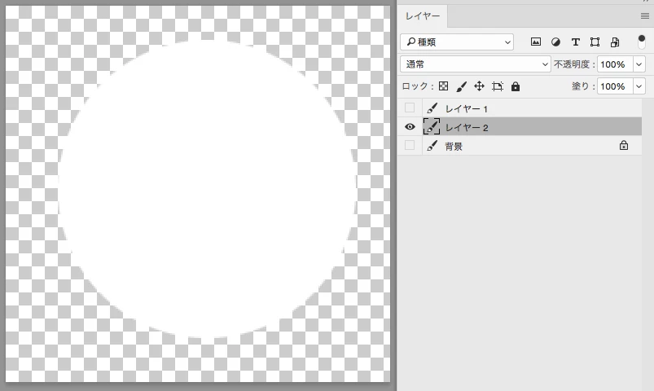
Task: Lock image pixels brush icon
Action: (x=461, y=86)
